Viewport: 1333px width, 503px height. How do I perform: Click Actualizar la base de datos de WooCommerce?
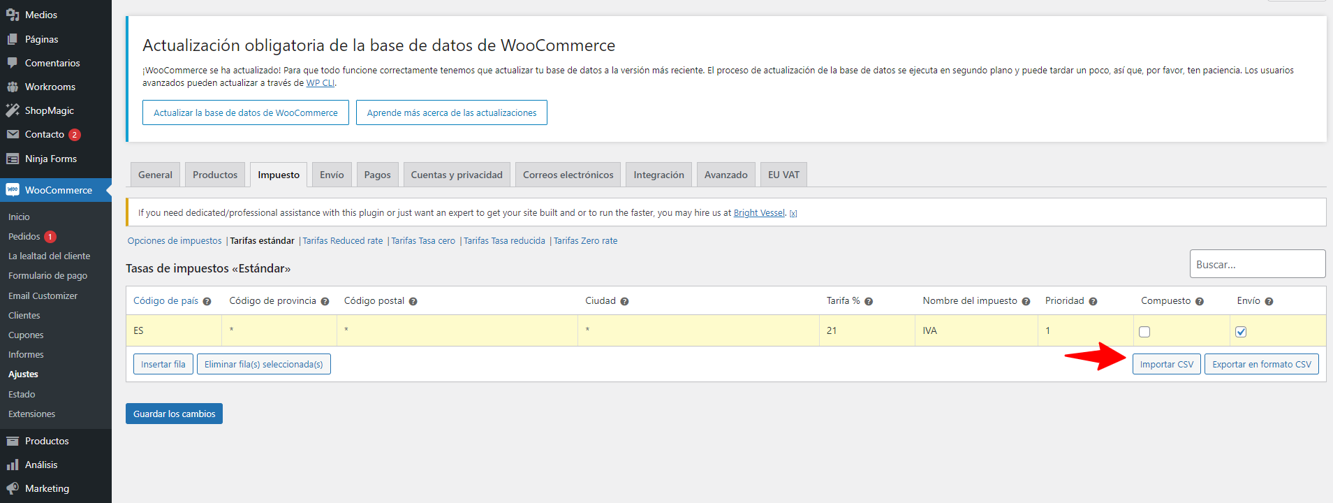click(246, 112)
